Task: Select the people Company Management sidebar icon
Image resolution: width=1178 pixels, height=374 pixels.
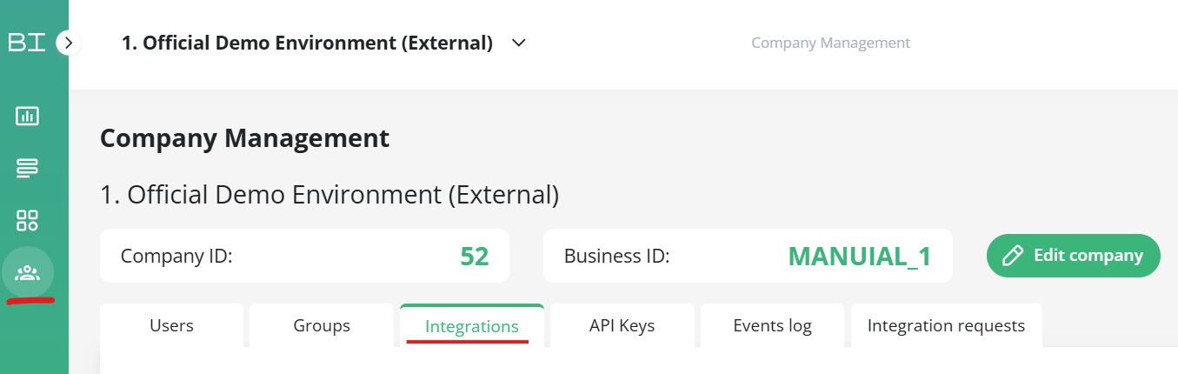Action: [x=28, y=273]
